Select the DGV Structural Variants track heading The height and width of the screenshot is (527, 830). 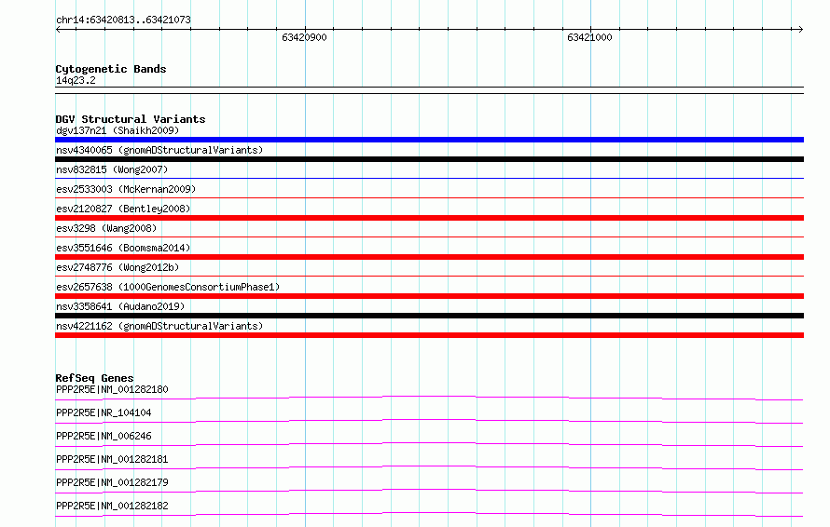coord(131,119)
